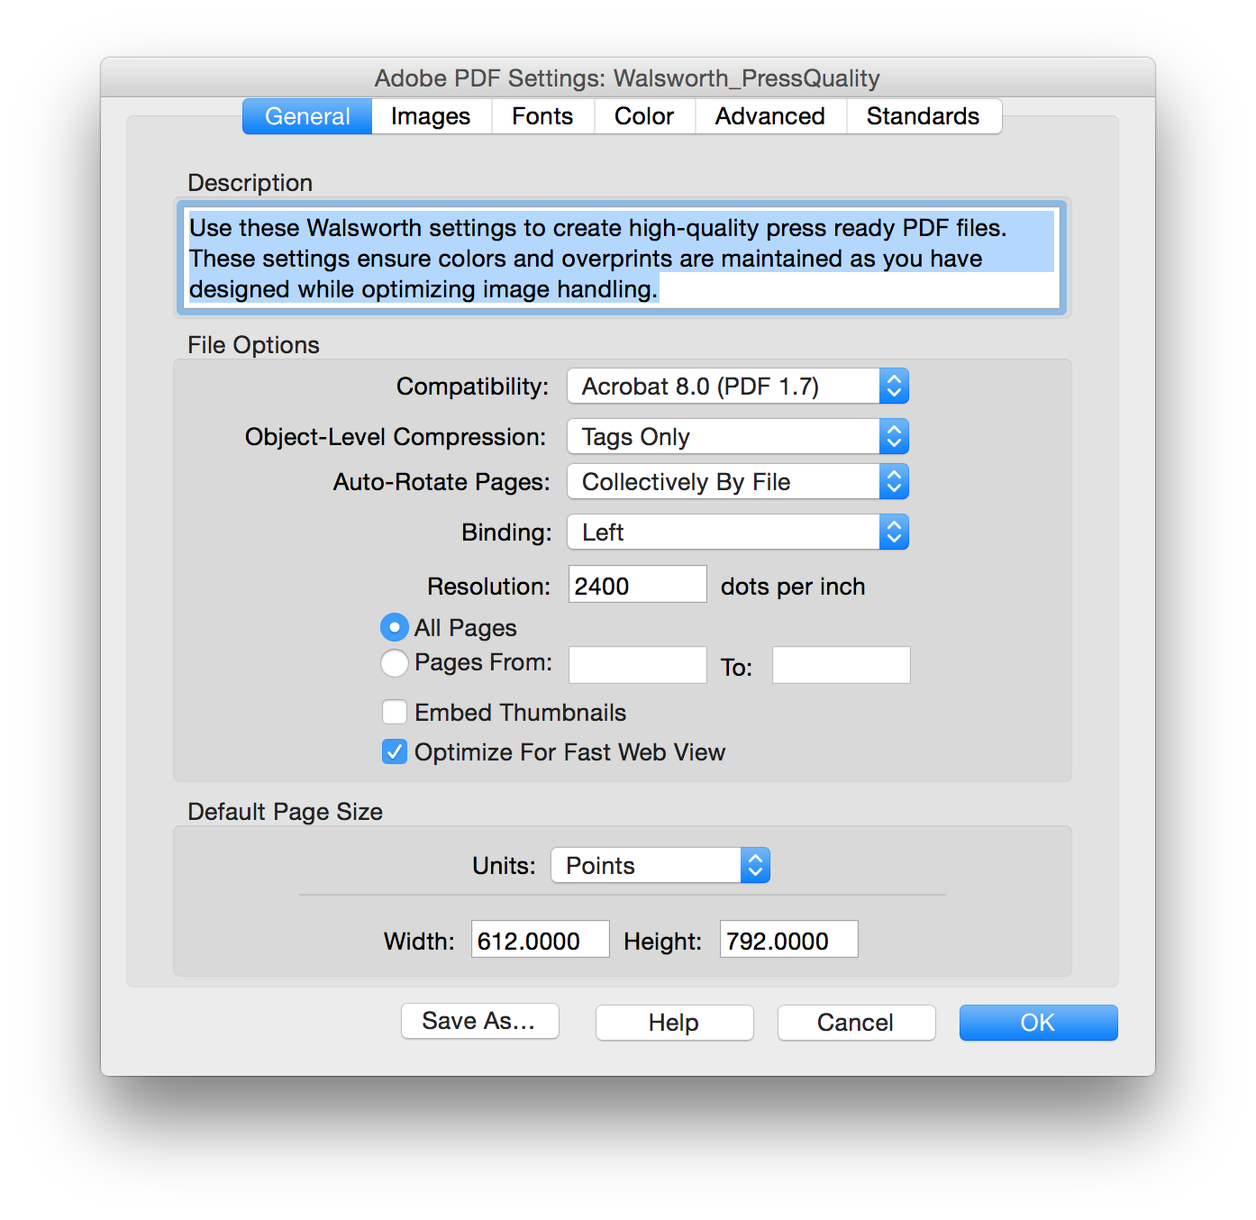Click the Help button
Screen dimensions: 1256x1220
674,1023
